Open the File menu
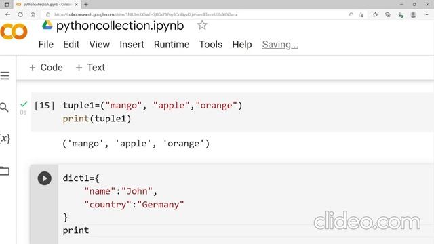434x244 pixels. click(46, 45)
